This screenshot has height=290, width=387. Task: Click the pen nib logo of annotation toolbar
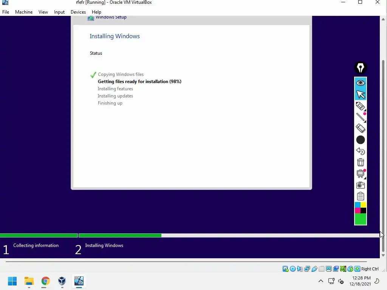coord(360,68)
